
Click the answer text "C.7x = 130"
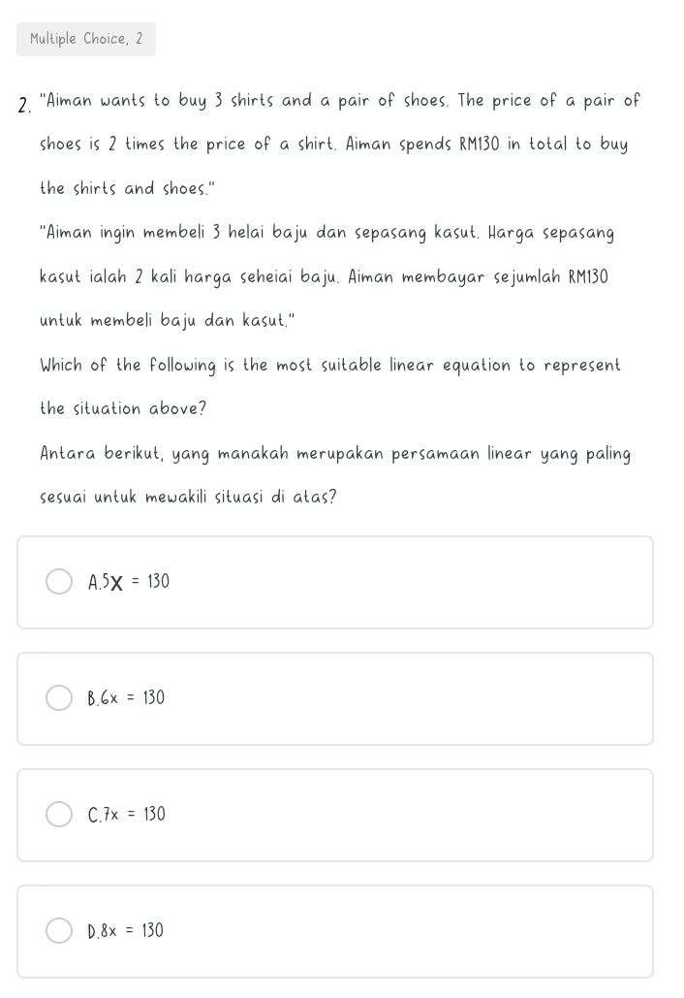click(x=126, y=815)
